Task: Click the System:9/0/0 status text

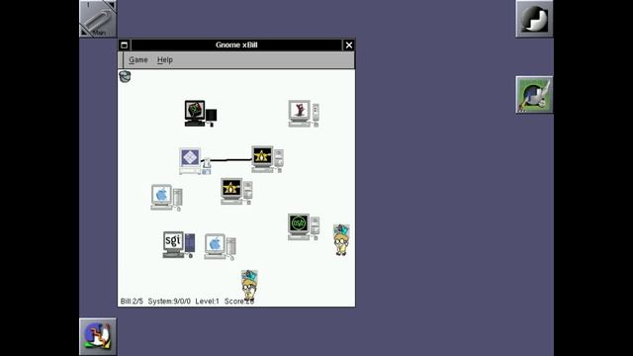Action: [169, 301]
